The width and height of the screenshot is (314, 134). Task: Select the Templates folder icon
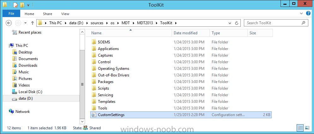[x=94, y=101]
